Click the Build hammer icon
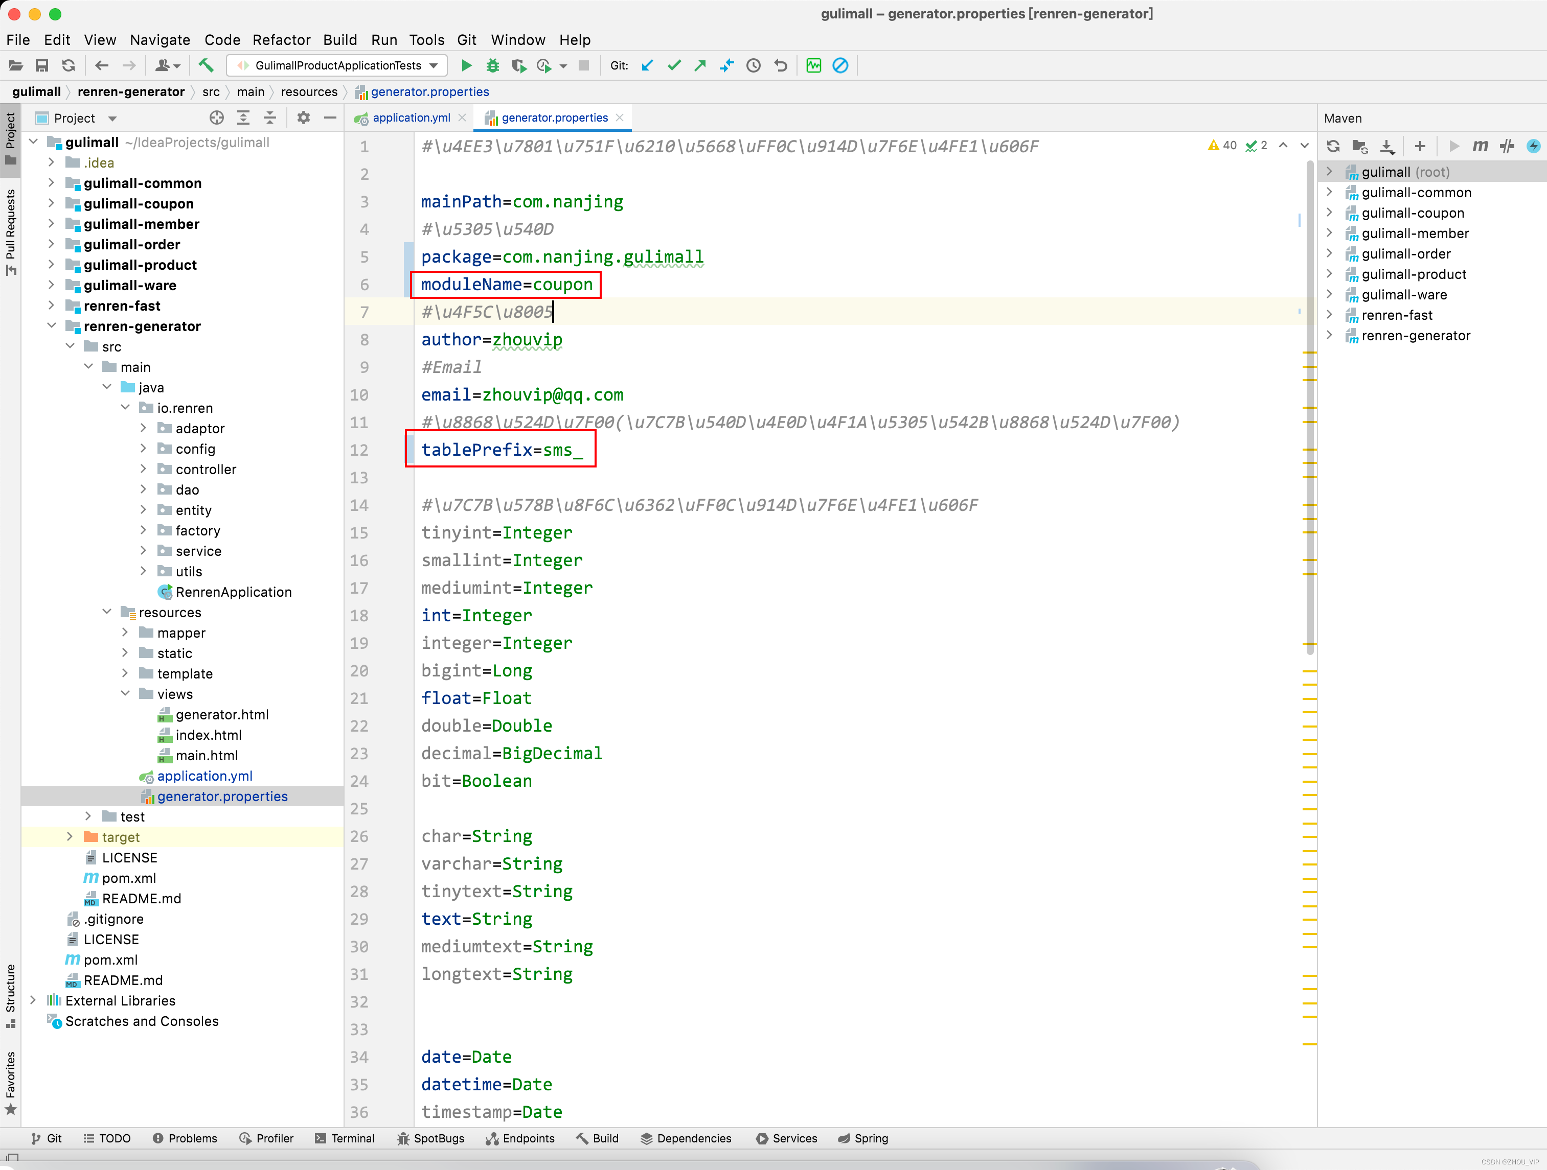The image size is (1547, 1170). tap(206, 66)
